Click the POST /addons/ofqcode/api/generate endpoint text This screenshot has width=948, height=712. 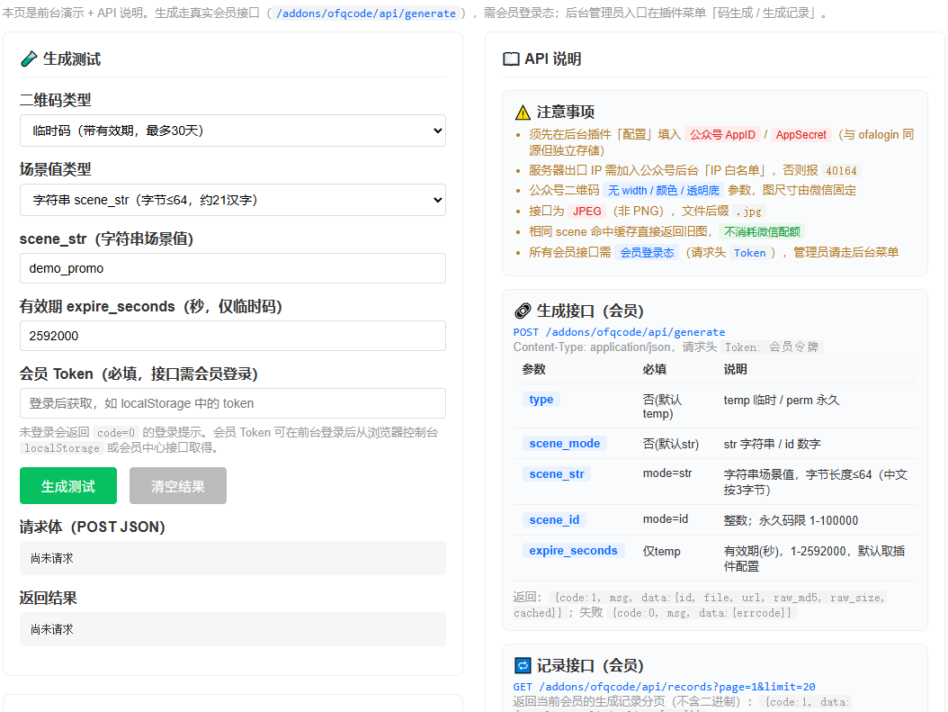pyautogui.click(x=619, y=332)
